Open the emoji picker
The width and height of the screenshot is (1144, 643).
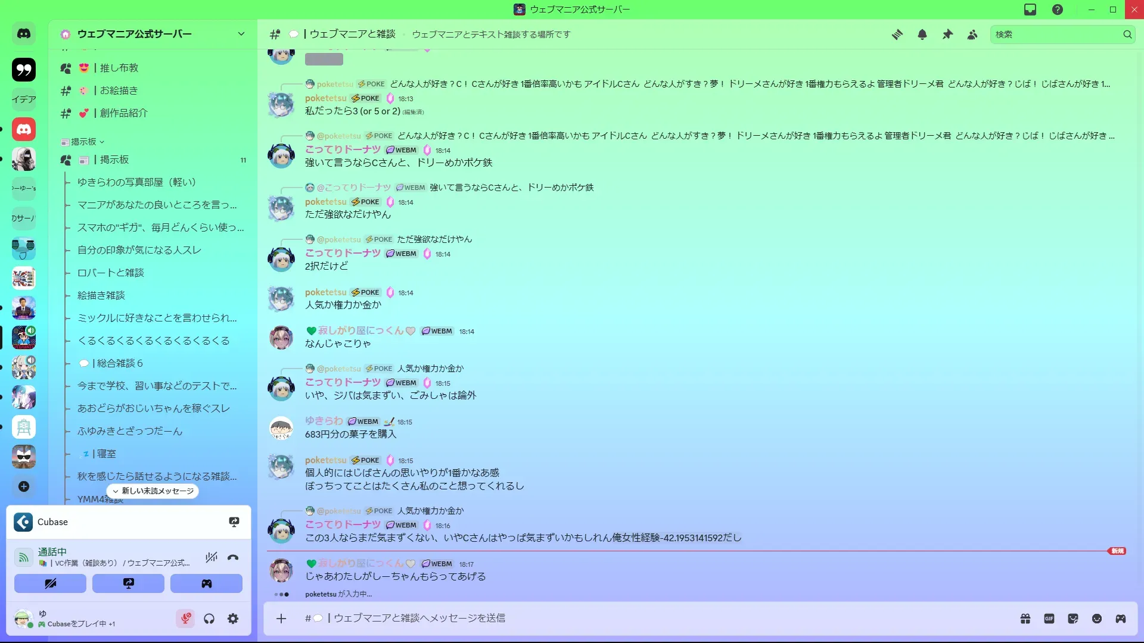[1096, 619]
